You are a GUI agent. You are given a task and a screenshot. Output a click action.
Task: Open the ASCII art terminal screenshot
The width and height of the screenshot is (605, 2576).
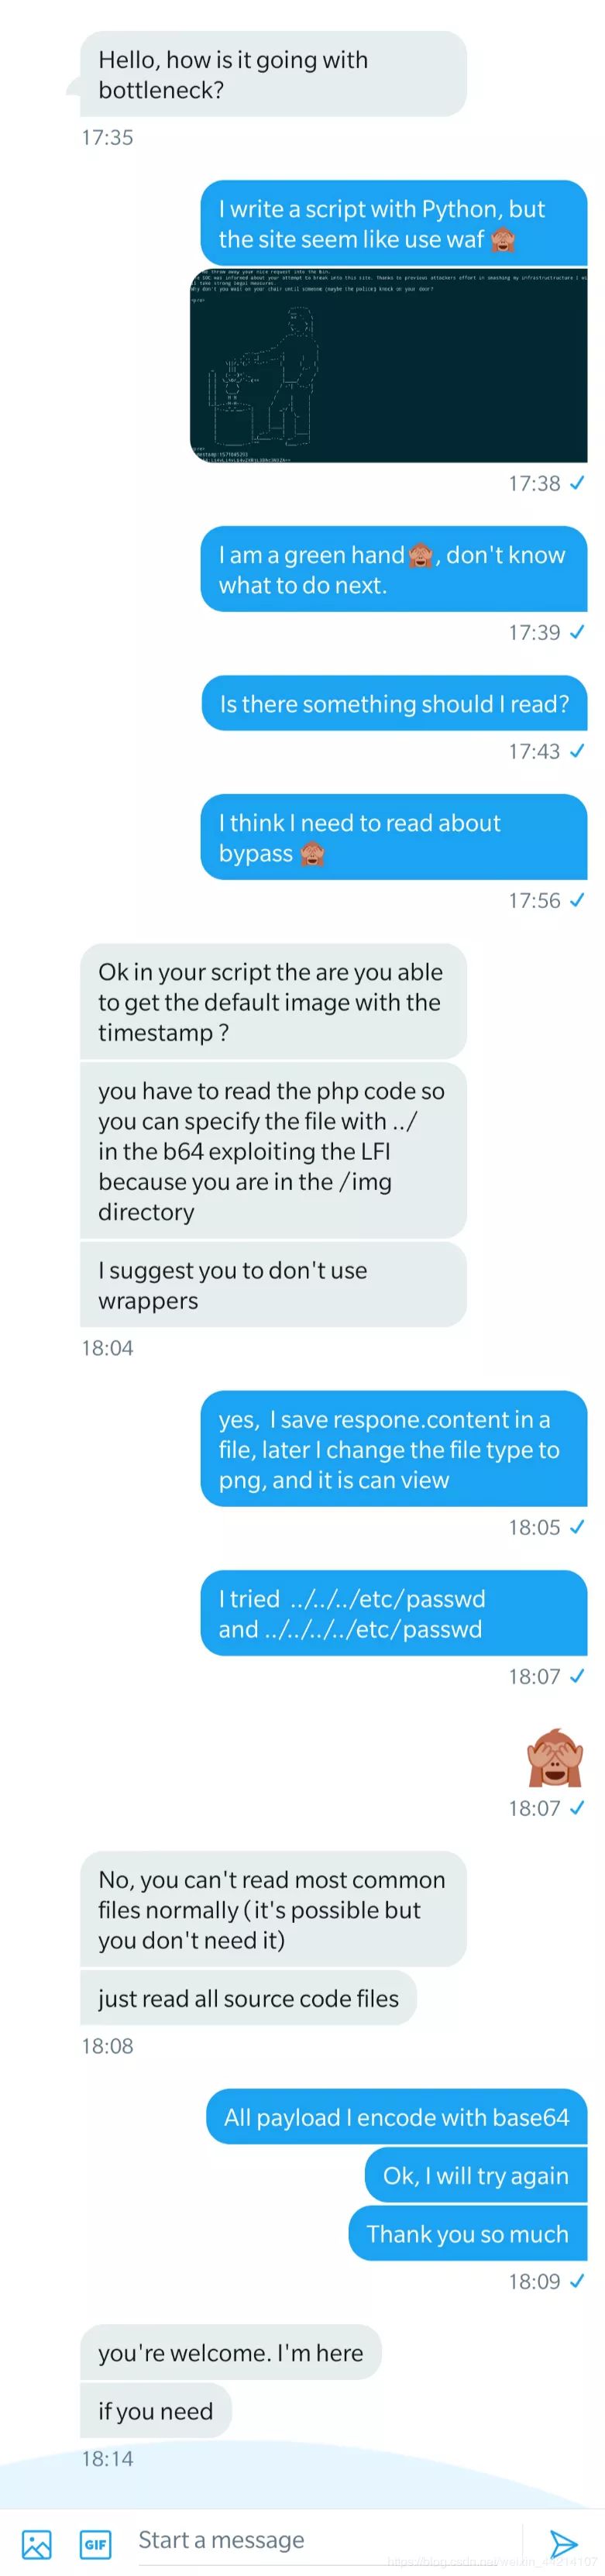click(x=388, y=365)
